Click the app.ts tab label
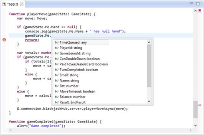 tap(13, 4)
